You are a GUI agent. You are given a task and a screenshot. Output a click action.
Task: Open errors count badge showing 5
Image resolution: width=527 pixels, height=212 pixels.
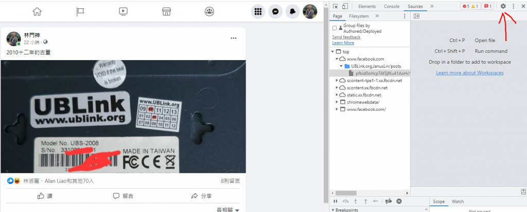click(465, 6)
